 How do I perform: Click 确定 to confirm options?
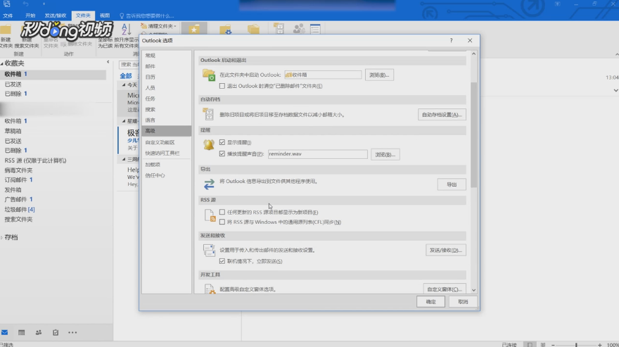[x=430, y=301]
